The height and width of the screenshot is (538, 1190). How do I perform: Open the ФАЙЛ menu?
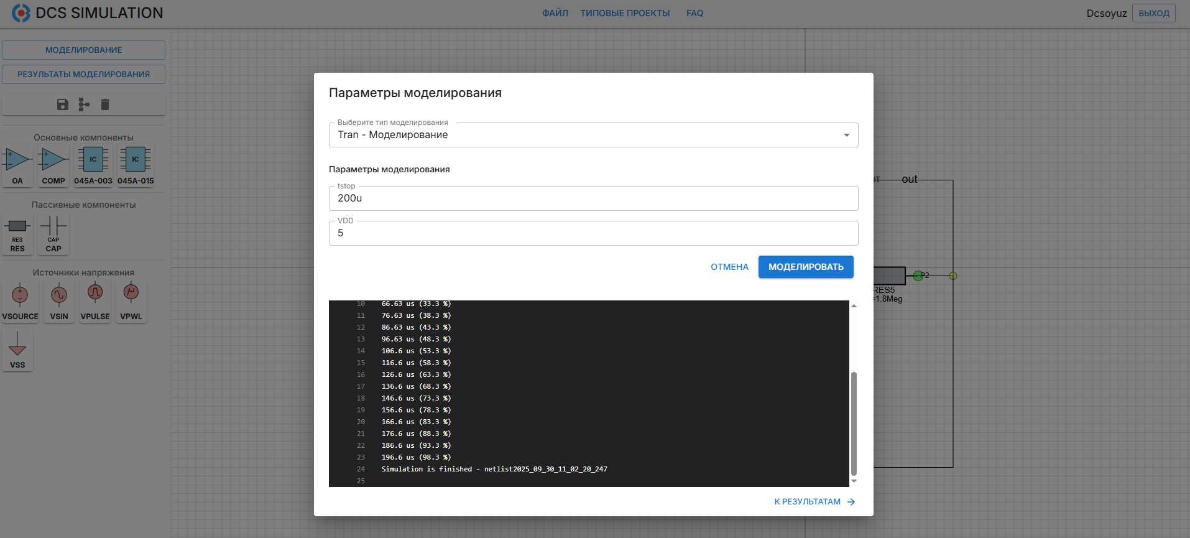tap(555, 13)
